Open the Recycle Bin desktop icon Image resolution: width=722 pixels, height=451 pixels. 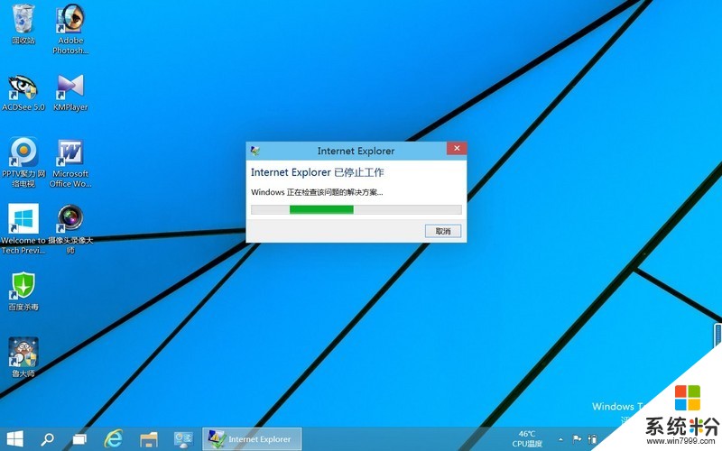point(23,24)
